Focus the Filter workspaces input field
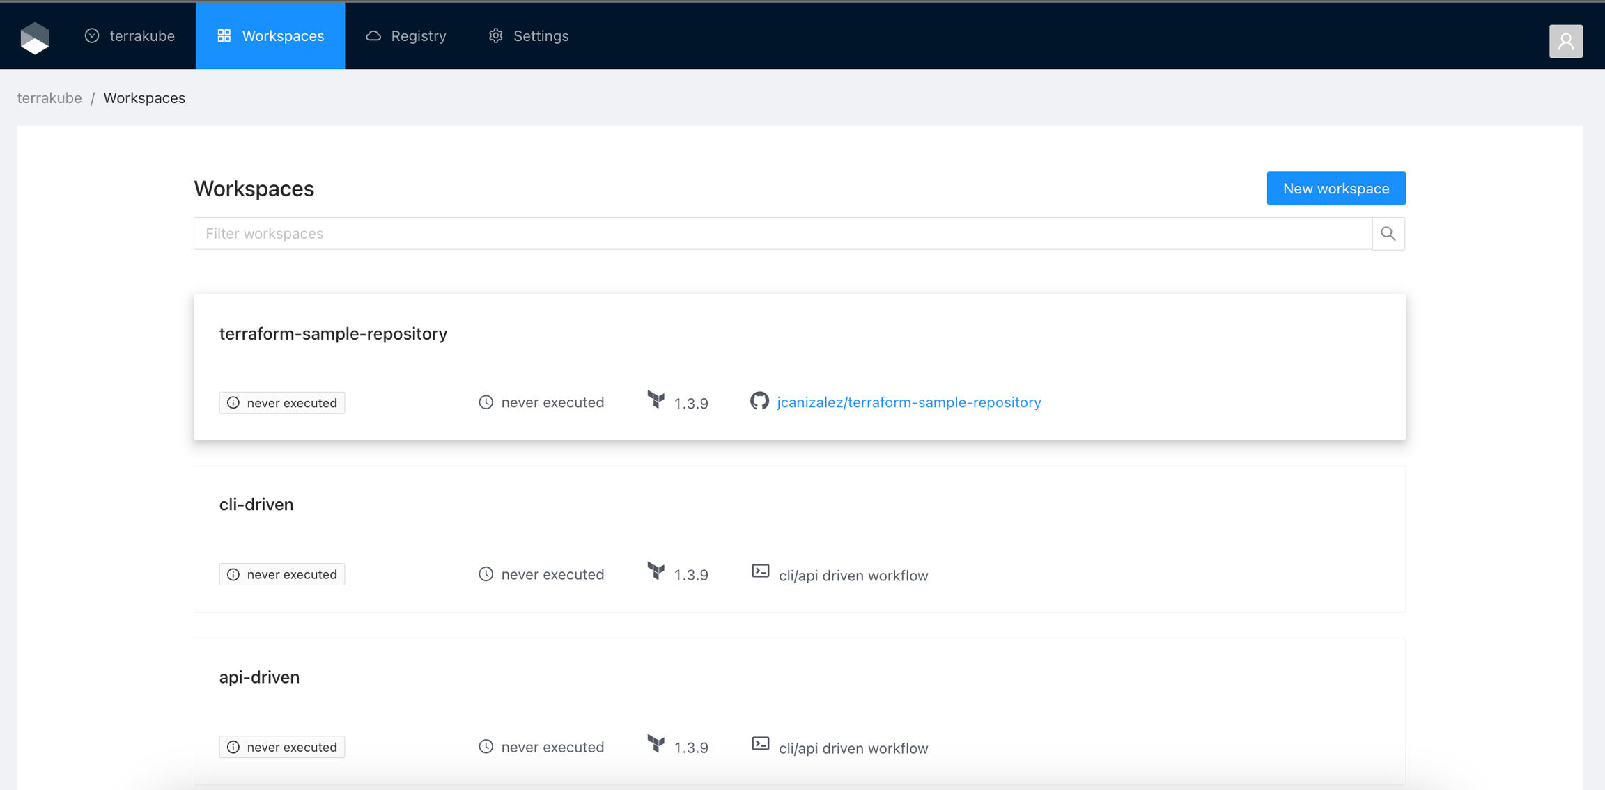Screen dimensions: 1605x790 coord(782,234)
